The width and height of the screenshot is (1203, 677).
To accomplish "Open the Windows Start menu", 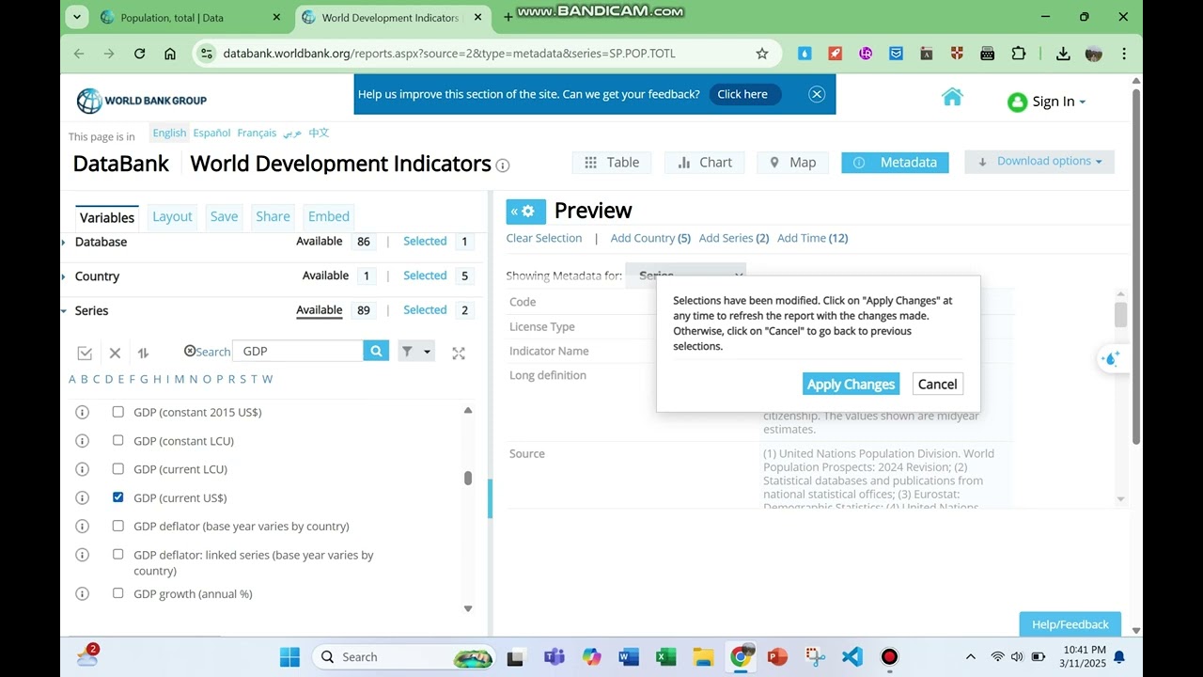I will [x=289, y=656].
